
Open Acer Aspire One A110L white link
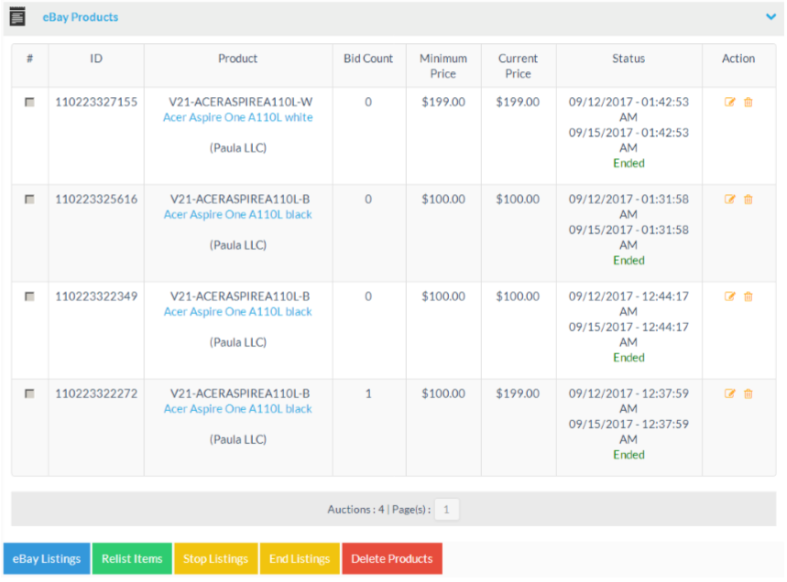237,118
